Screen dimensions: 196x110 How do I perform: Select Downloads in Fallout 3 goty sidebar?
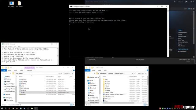pyautogui.click(x=93, y=88)
